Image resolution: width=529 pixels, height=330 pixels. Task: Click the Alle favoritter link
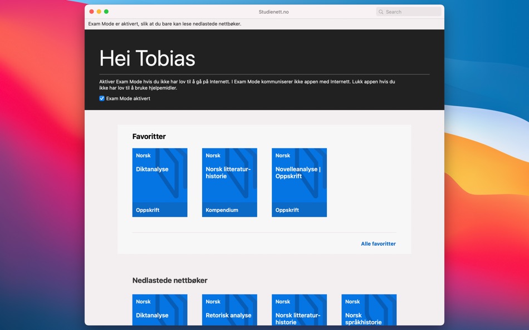click(378, 244)
